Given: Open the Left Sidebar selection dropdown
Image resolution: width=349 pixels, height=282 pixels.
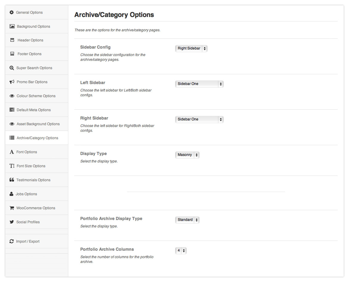Looking at the screenshot, I should coord(199,84).
